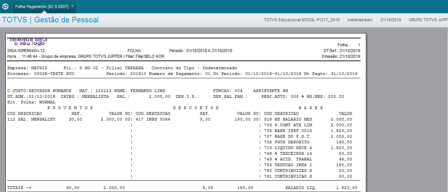Click HR.MES: 200.00 text
The width and height of the screenshot is (448, 192).
tap(325, 97)
